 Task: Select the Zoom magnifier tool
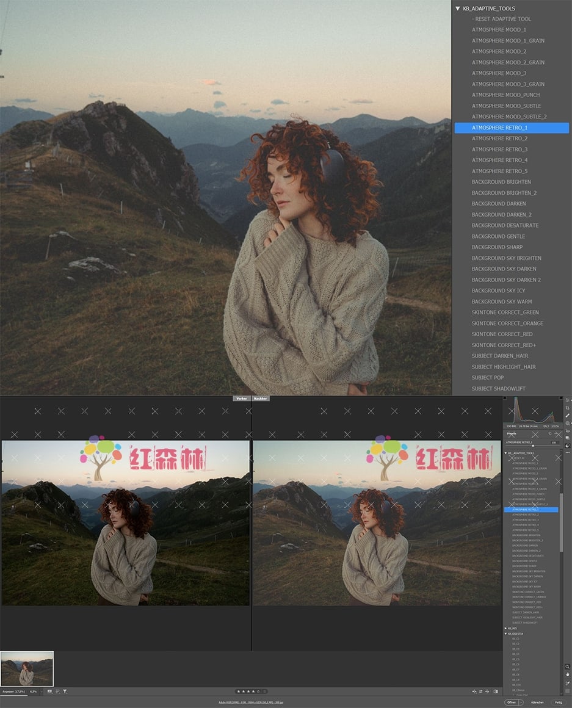coord(568,667)
